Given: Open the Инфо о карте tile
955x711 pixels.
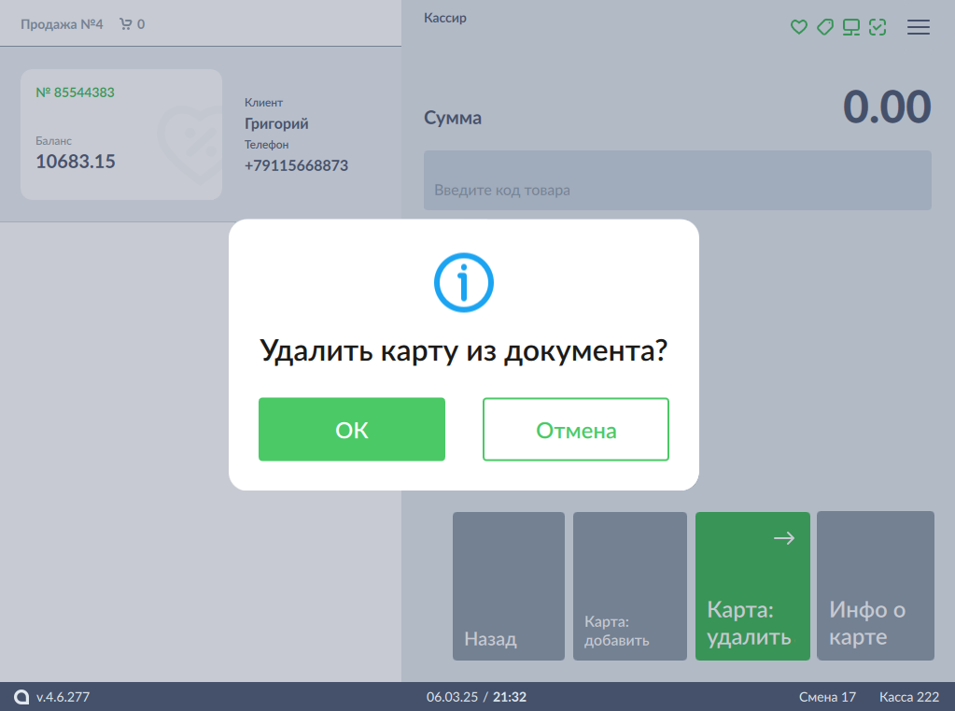Looking at the screenshot, I should pos(875,586).
